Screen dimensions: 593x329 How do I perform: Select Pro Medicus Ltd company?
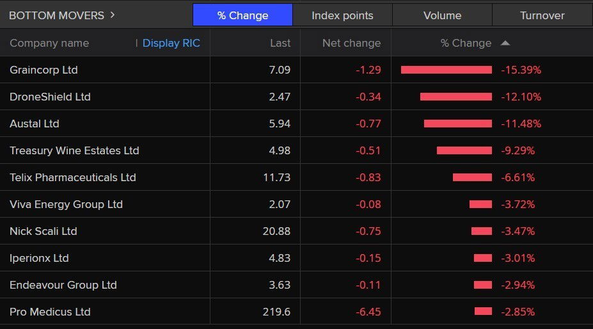tap(50, 312)
